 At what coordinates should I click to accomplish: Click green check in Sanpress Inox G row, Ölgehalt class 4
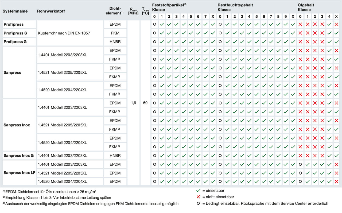[x=329, y=156]
